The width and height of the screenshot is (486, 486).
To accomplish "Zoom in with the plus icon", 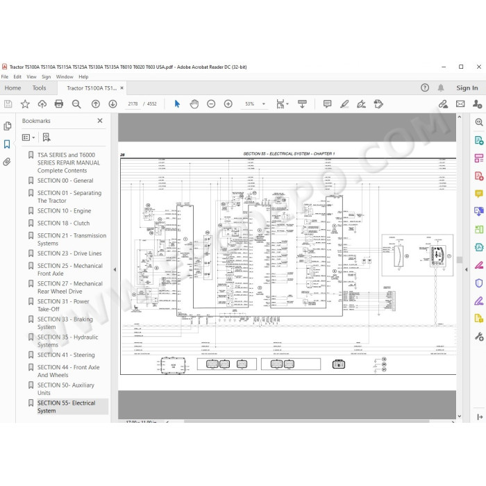I will (x=228, y=104).
